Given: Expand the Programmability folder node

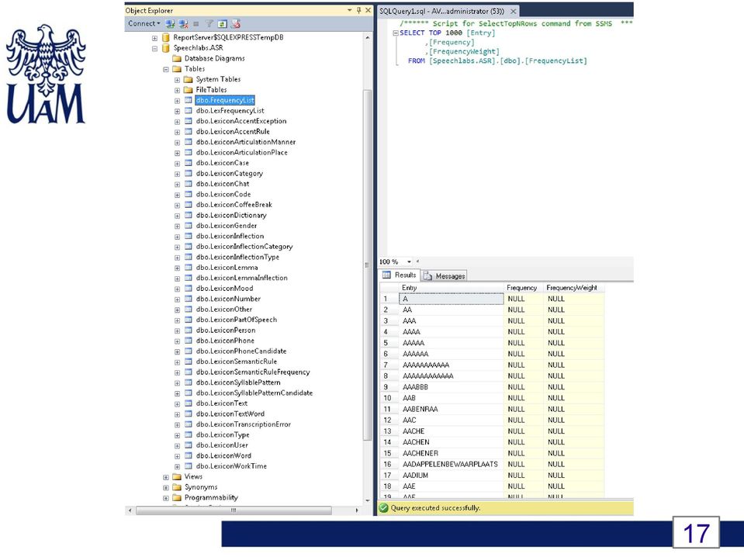Looking at the screenshot, I should pyautogui.click(x=166, y=498).
